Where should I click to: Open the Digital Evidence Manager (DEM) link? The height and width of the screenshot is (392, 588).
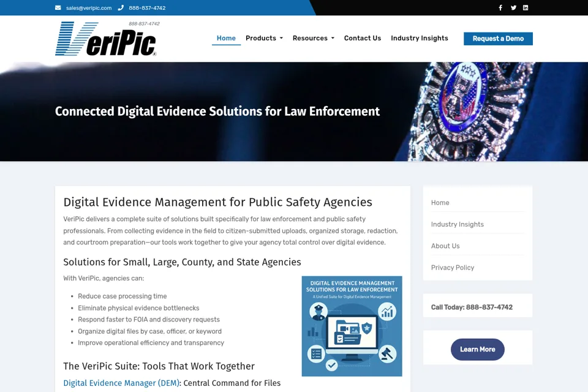[121, 383]
